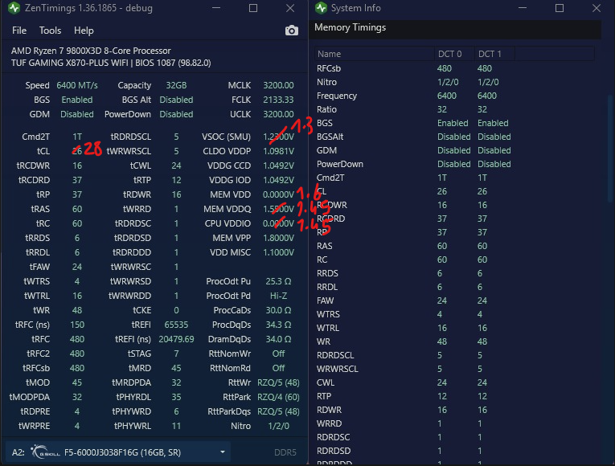Click the GDM Disabled value in ZenTimings
This screenshot has width=615, height=466.
click(x=77, y=114)
